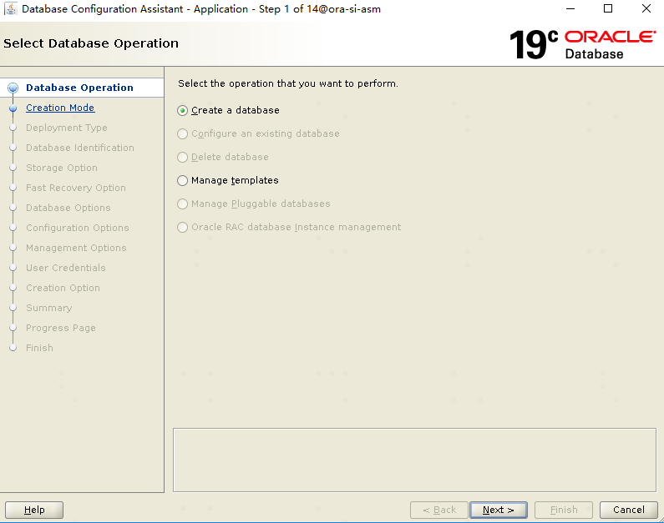Select Delete database radio button
Viewport: 664px width, 523px height.
pyautogui.click(x=182, y=158)
